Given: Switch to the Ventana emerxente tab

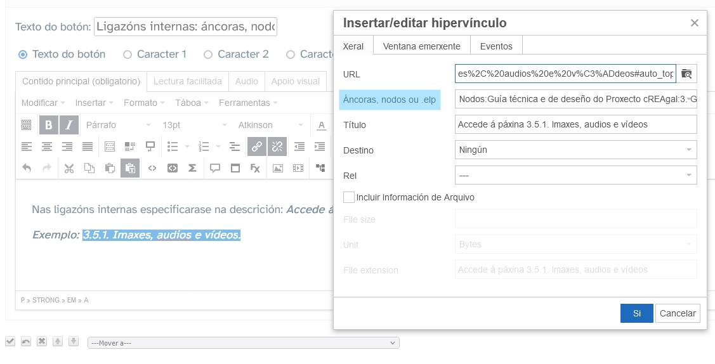Looking at the screenshot, I should click(421, 46).
